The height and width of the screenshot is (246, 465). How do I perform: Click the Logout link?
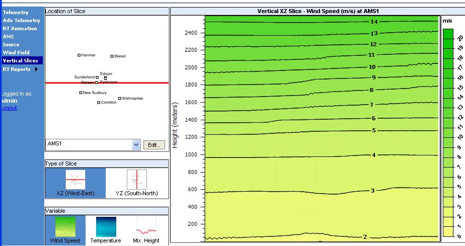(9, 108)
